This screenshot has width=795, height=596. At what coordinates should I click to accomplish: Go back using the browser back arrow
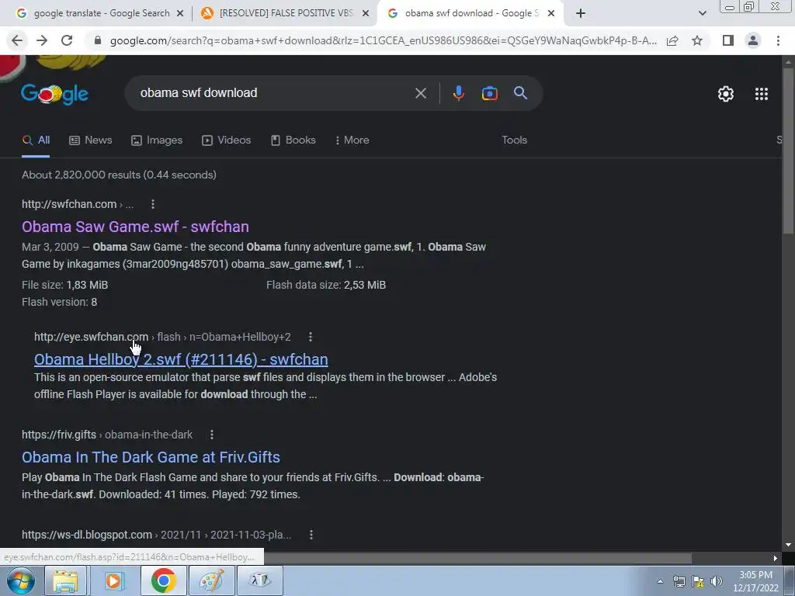[x=17, y=40]
